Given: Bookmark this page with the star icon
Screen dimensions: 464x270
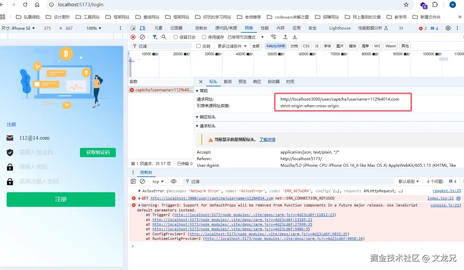Looking at the screenshot, I should point(406,5).
